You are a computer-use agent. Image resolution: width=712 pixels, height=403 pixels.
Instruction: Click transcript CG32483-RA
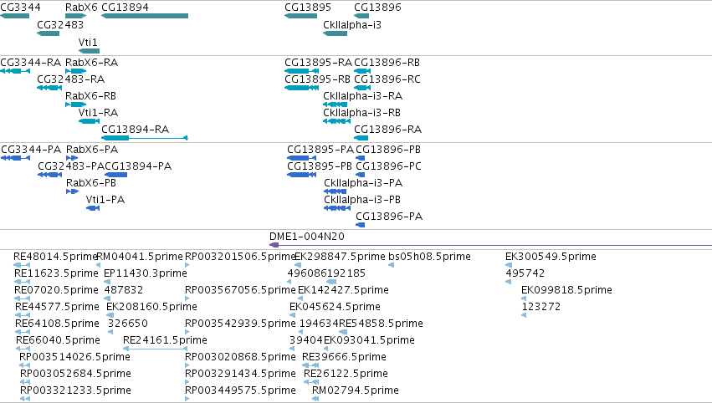(71, 79)
